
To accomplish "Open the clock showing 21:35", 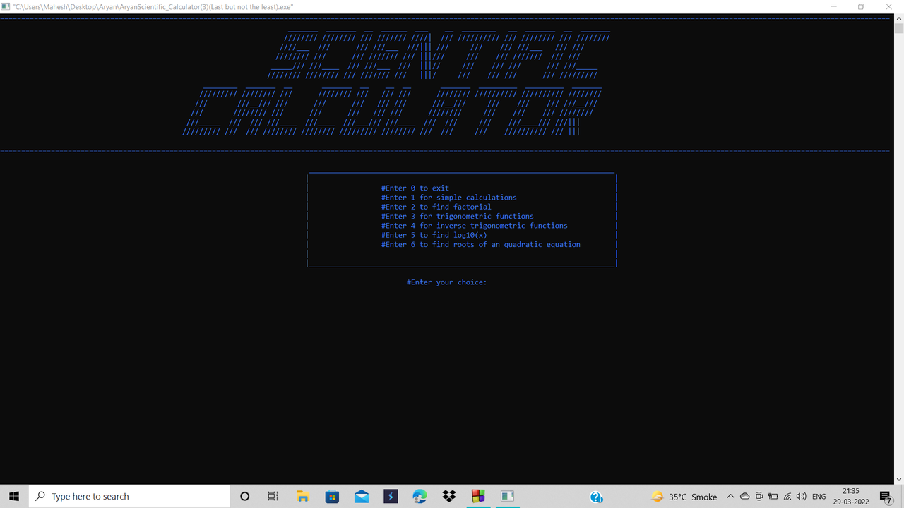I will (x=850, y=496).
